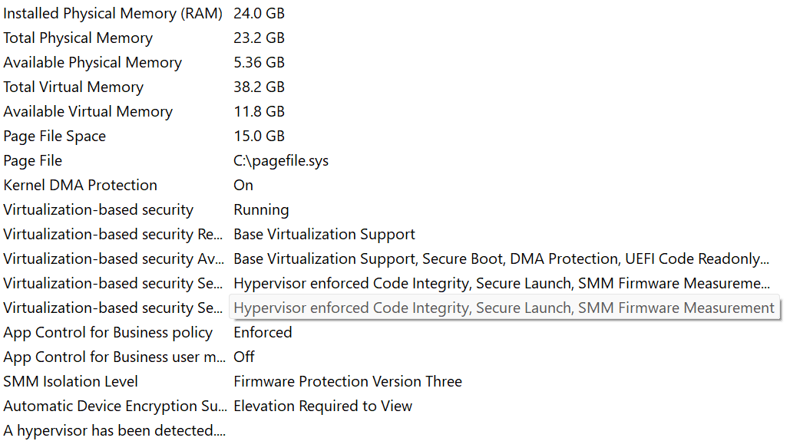Click the Running value for Virtualization-based security

261,209
